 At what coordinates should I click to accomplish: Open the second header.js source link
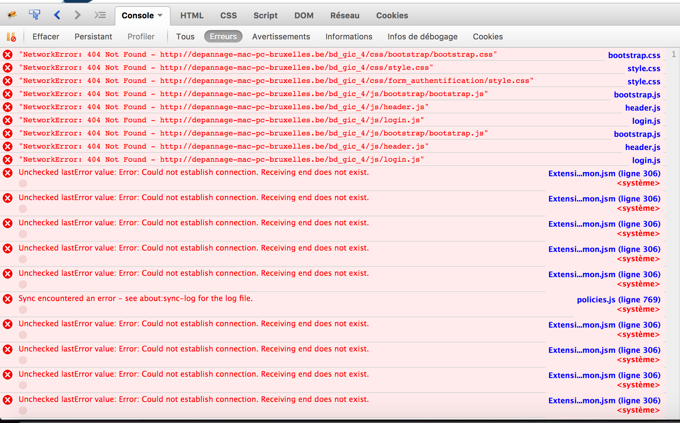point(643,147)
